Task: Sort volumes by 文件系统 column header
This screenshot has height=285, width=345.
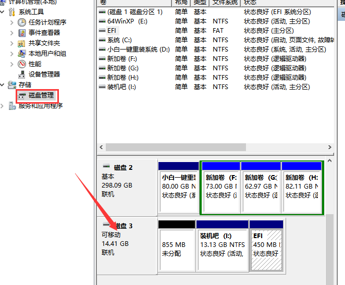Action: coord(225,3)
